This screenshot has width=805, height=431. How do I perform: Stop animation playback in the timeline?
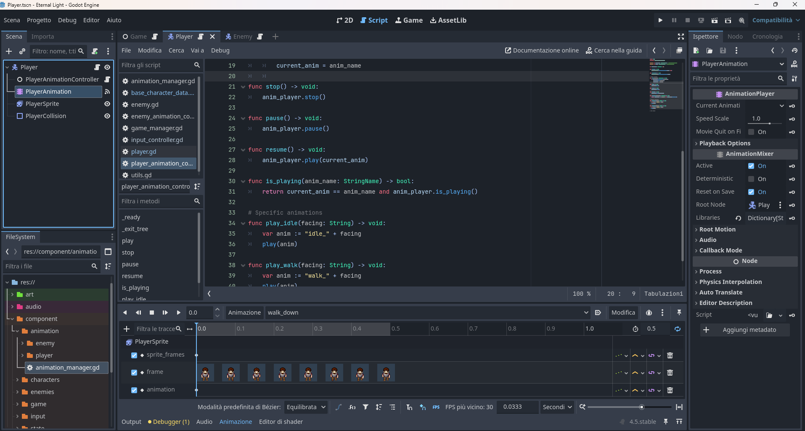tap(152, 313)
